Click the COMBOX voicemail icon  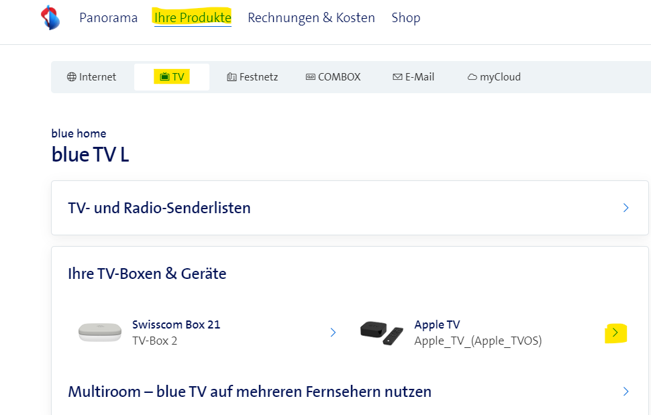coord(311,77)
